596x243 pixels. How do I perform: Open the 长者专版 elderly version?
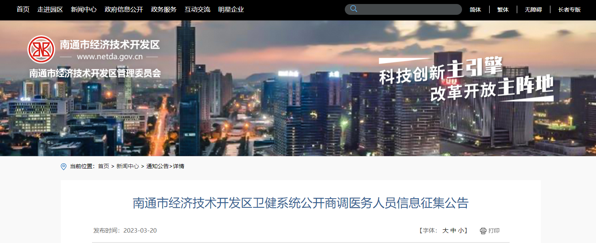[x=570, y=10]
